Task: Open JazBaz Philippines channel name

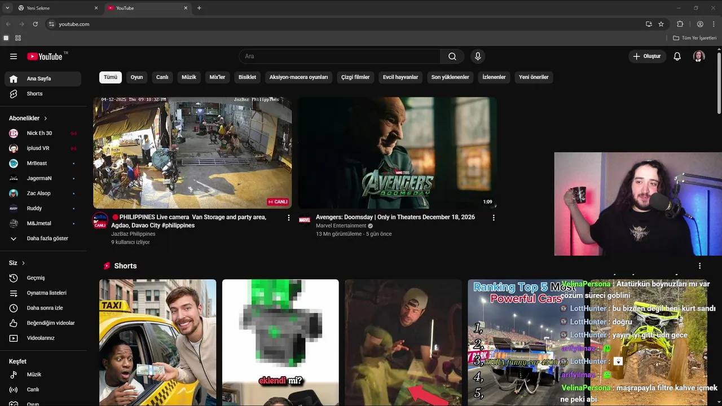Action: click(x=133, y=234)
